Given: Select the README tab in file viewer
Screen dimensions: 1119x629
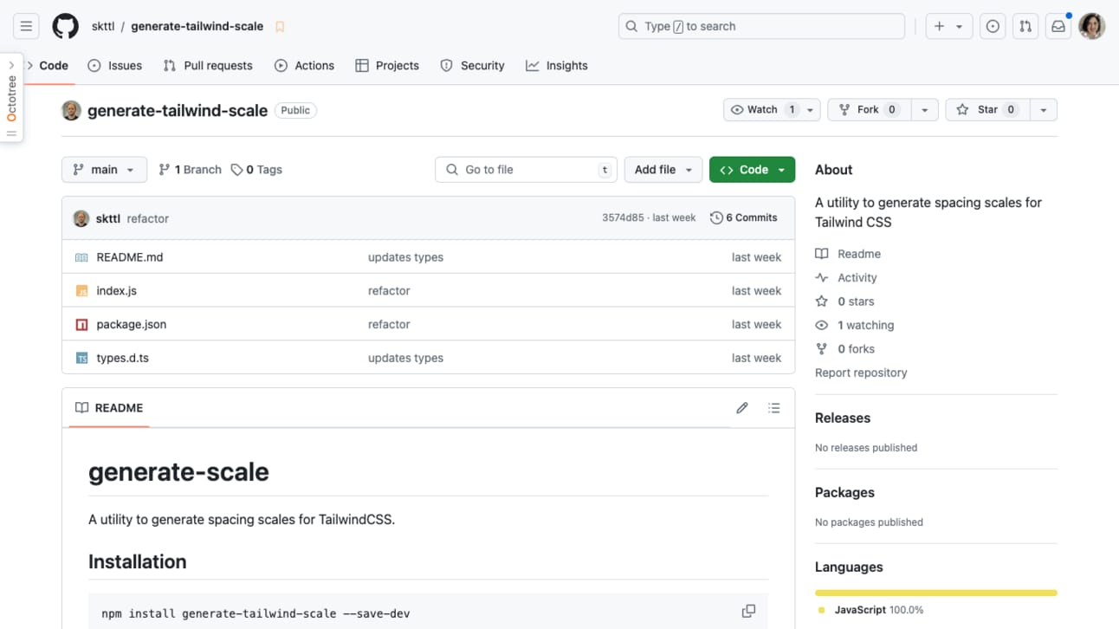Looking at the screenshot, I should click(109, 408).
